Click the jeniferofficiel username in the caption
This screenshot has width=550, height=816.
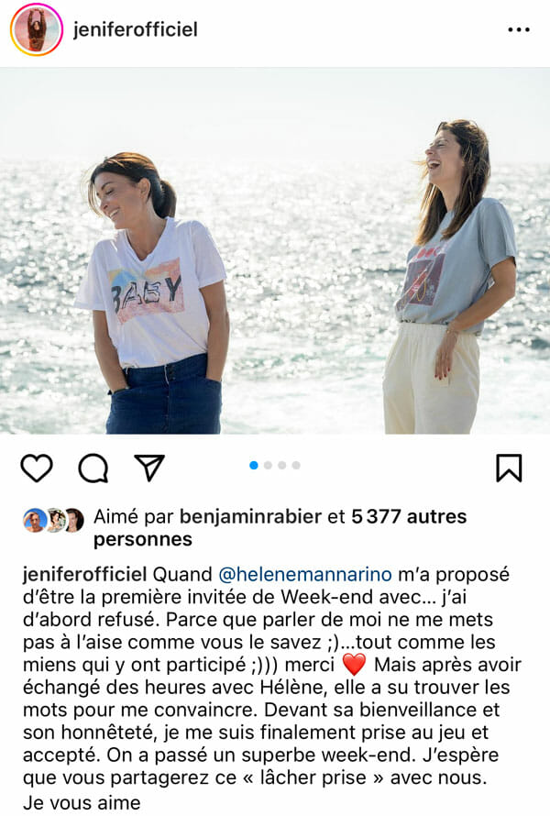tap(85, 574)
